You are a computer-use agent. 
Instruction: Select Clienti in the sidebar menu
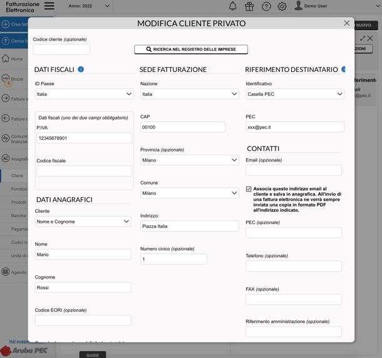17,176
